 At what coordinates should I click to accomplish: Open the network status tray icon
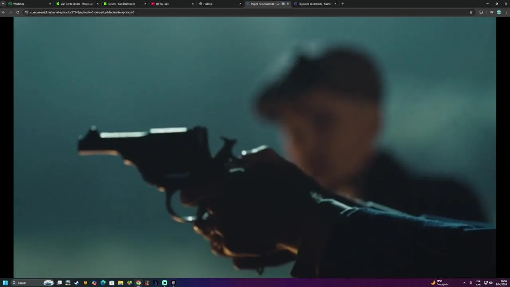pyautogui.click(x=486, y=283)
